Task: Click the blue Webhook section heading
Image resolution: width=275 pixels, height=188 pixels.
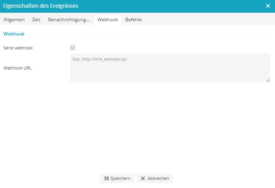Action: pyautogui.click(x=14, y=34)
